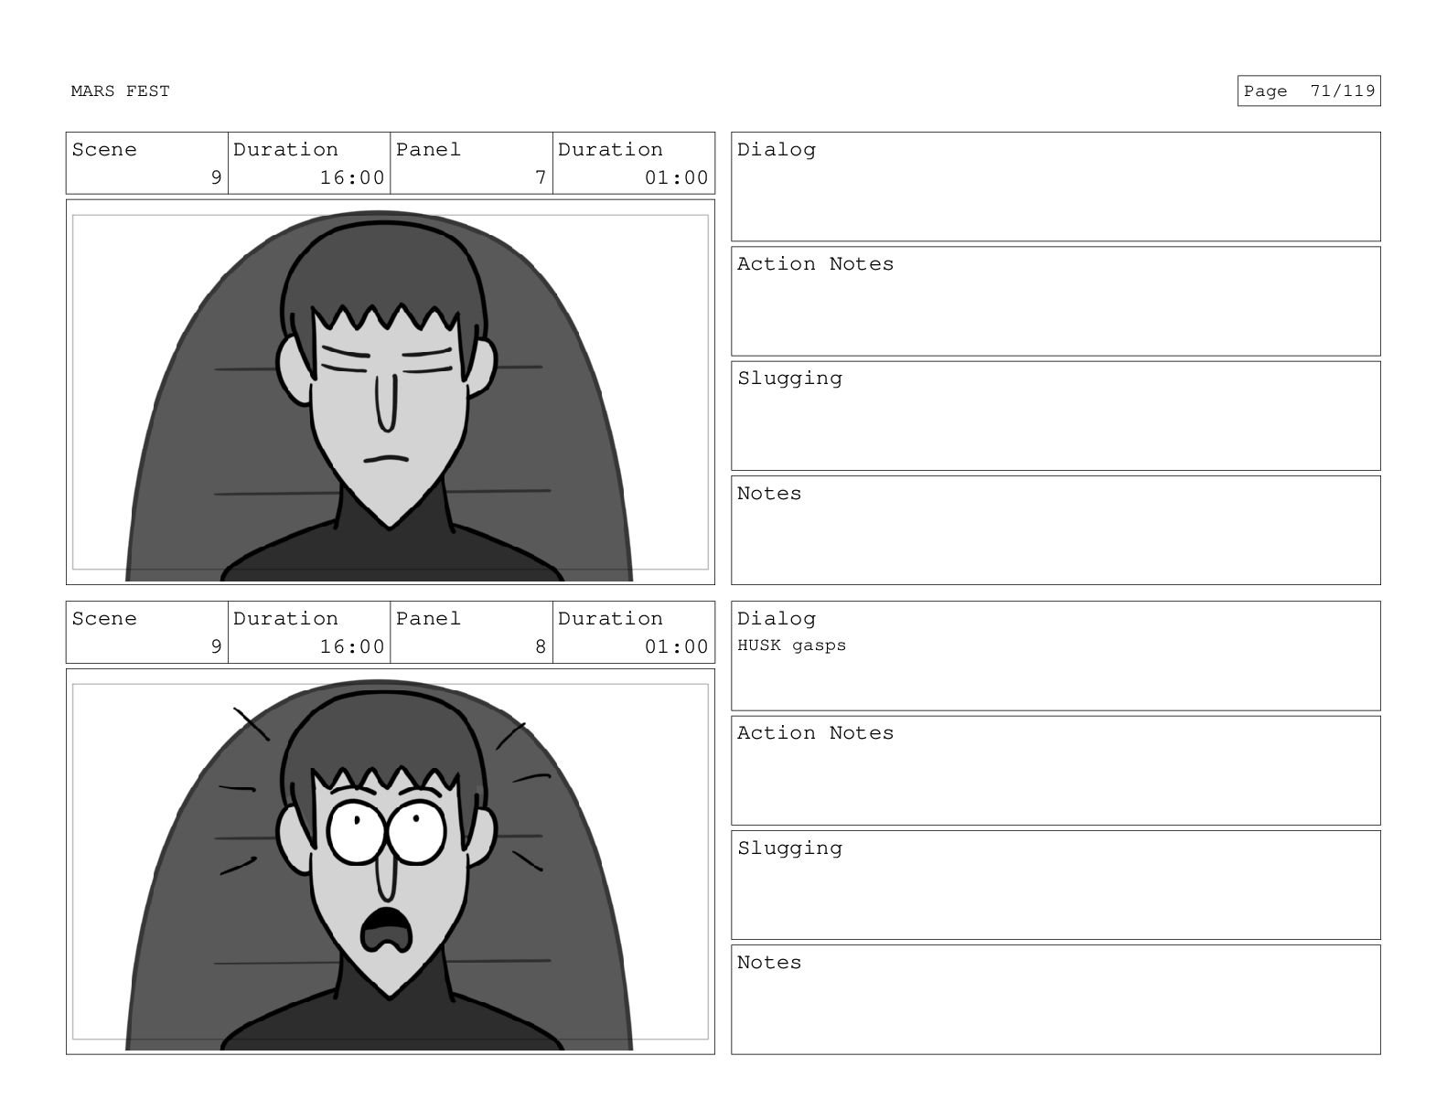Click the scene number 9 in bottom row
1447x1120 pixels.
coord(217,646)
